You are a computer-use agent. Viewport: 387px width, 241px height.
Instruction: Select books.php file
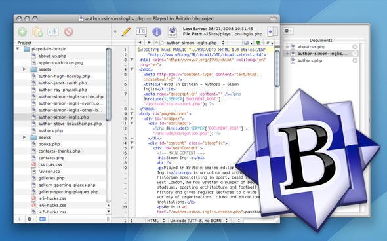49,144
